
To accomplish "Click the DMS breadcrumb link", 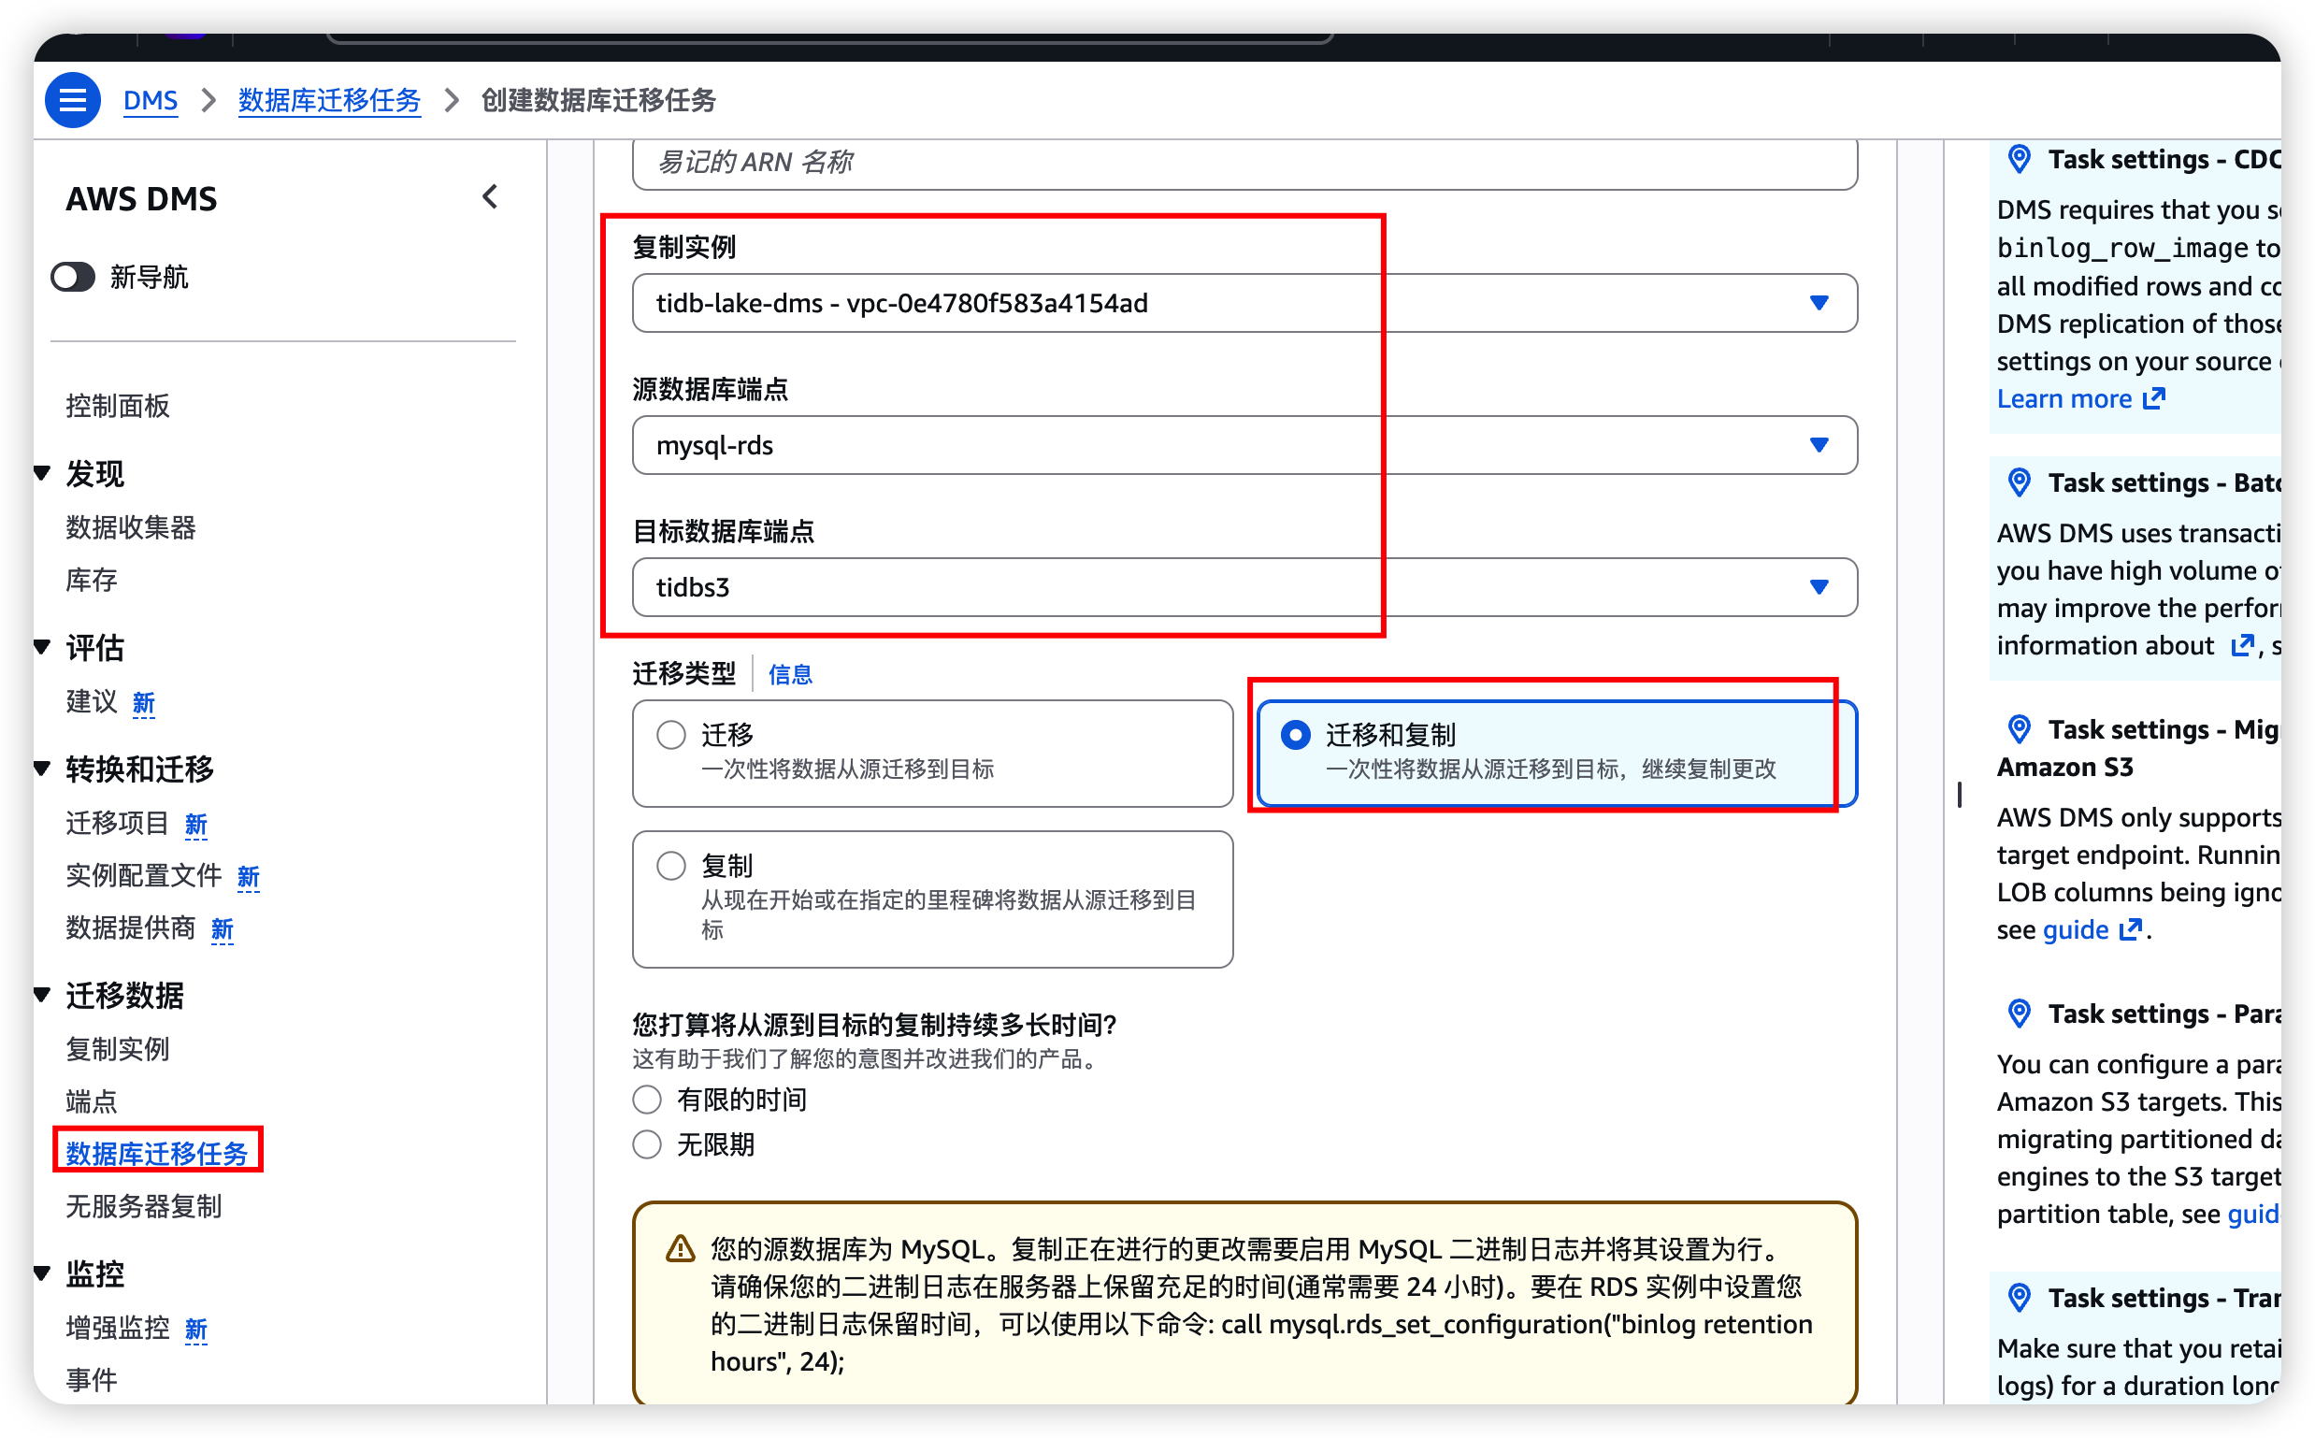I will pyautogui.click(x=151, y=100).
